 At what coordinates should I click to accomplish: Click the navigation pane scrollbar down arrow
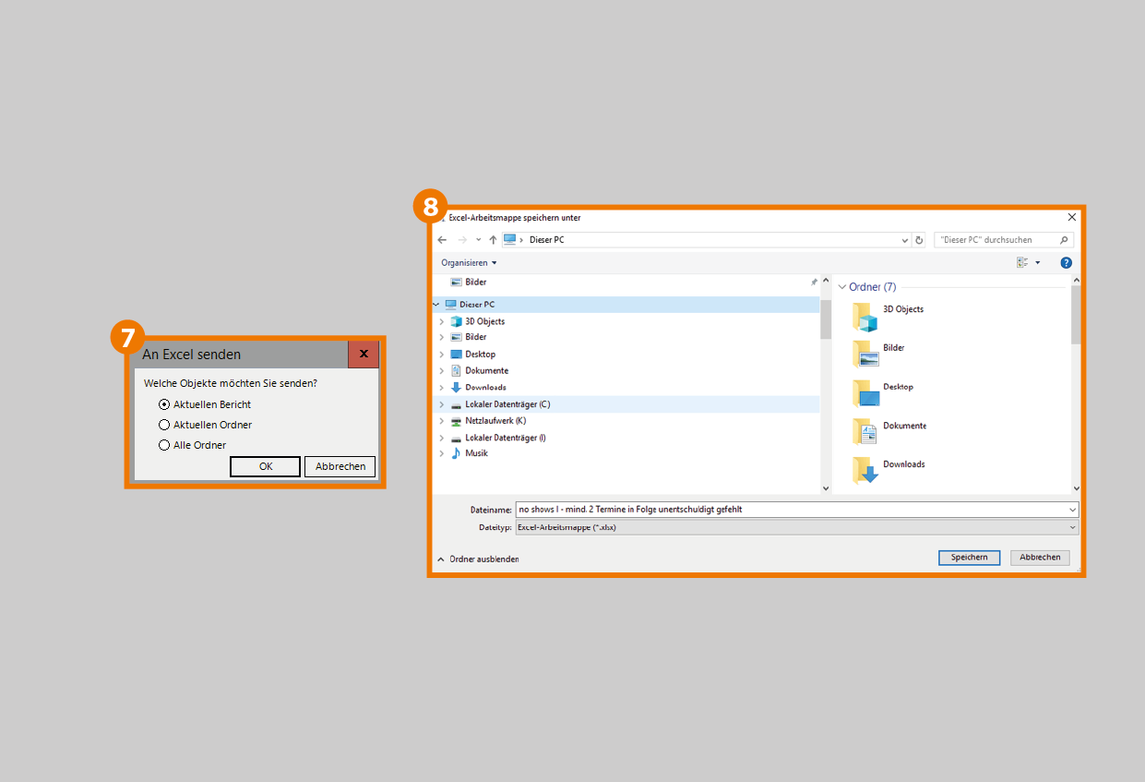pos(826,487)
